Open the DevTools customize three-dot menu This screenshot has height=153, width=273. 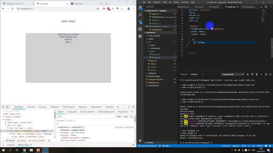coord(128,107)
